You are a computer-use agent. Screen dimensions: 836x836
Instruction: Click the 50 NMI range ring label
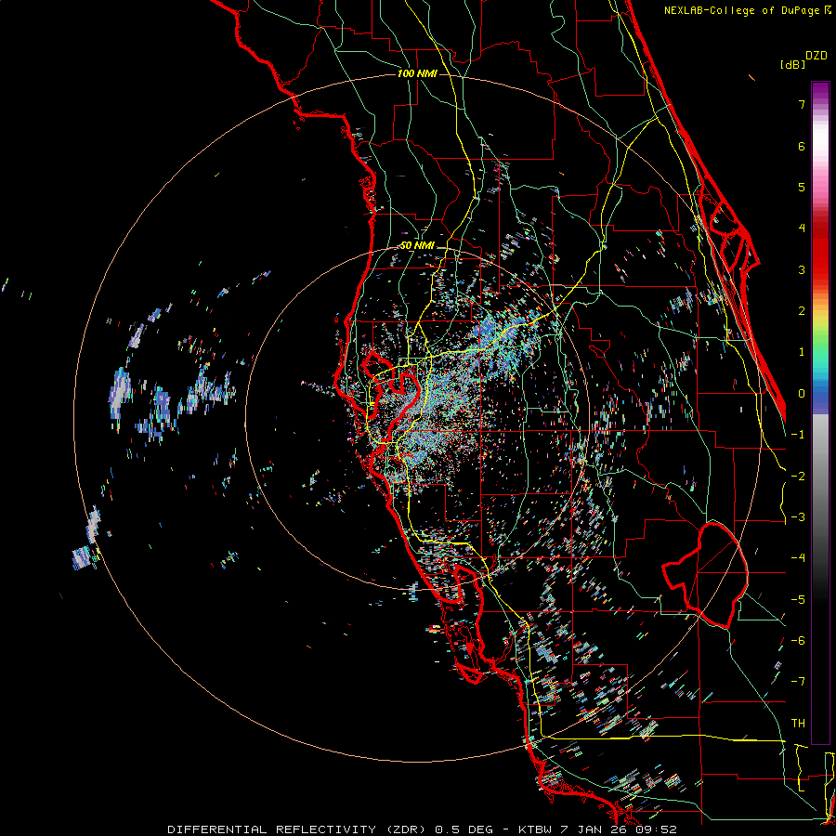pos(417,245)
